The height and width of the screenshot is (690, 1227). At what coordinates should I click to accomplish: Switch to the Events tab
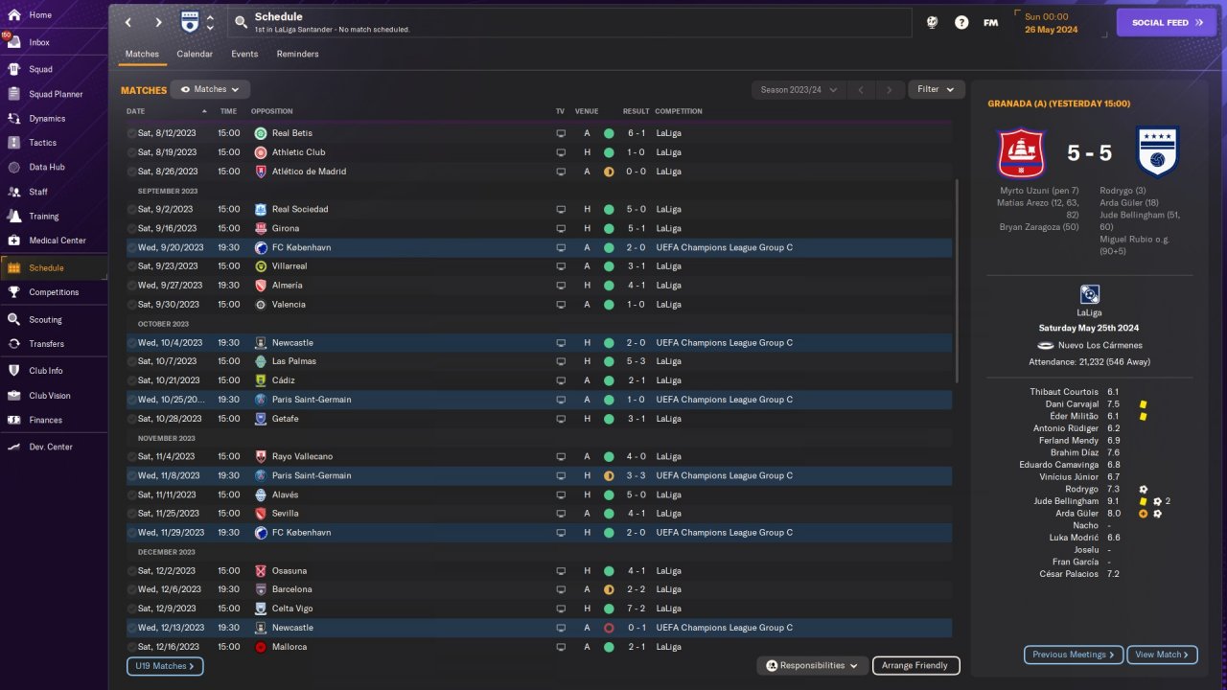click(x=244, y=55)
